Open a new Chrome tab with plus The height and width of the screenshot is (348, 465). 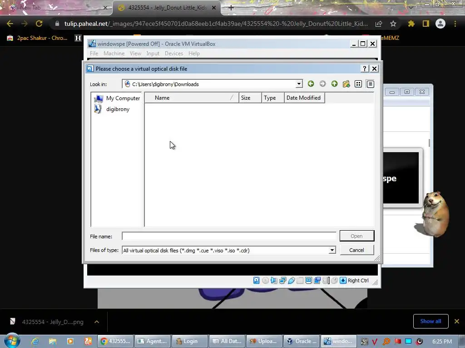tap(231, 8)
